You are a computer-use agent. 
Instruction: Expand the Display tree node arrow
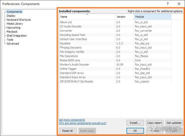4,16
